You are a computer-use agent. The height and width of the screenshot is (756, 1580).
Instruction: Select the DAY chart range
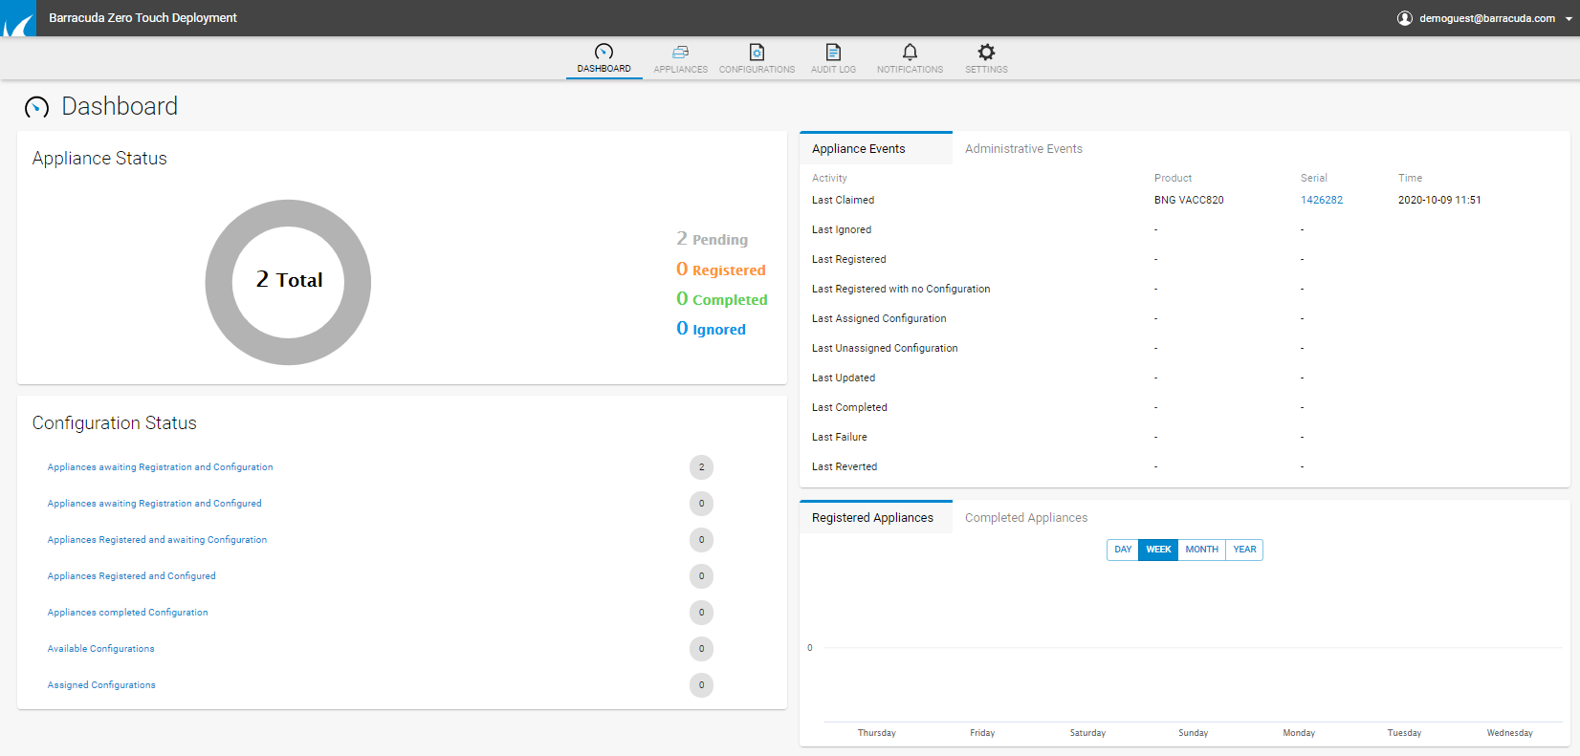[1123, 550]
